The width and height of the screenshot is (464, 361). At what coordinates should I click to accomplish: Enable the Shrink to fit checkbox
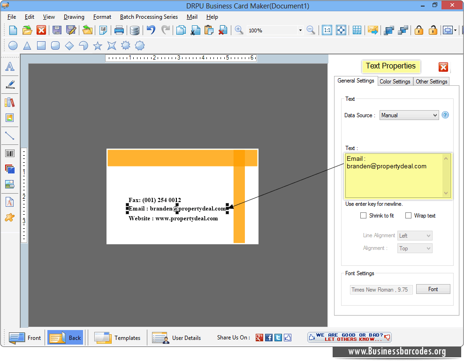point(363,216)
